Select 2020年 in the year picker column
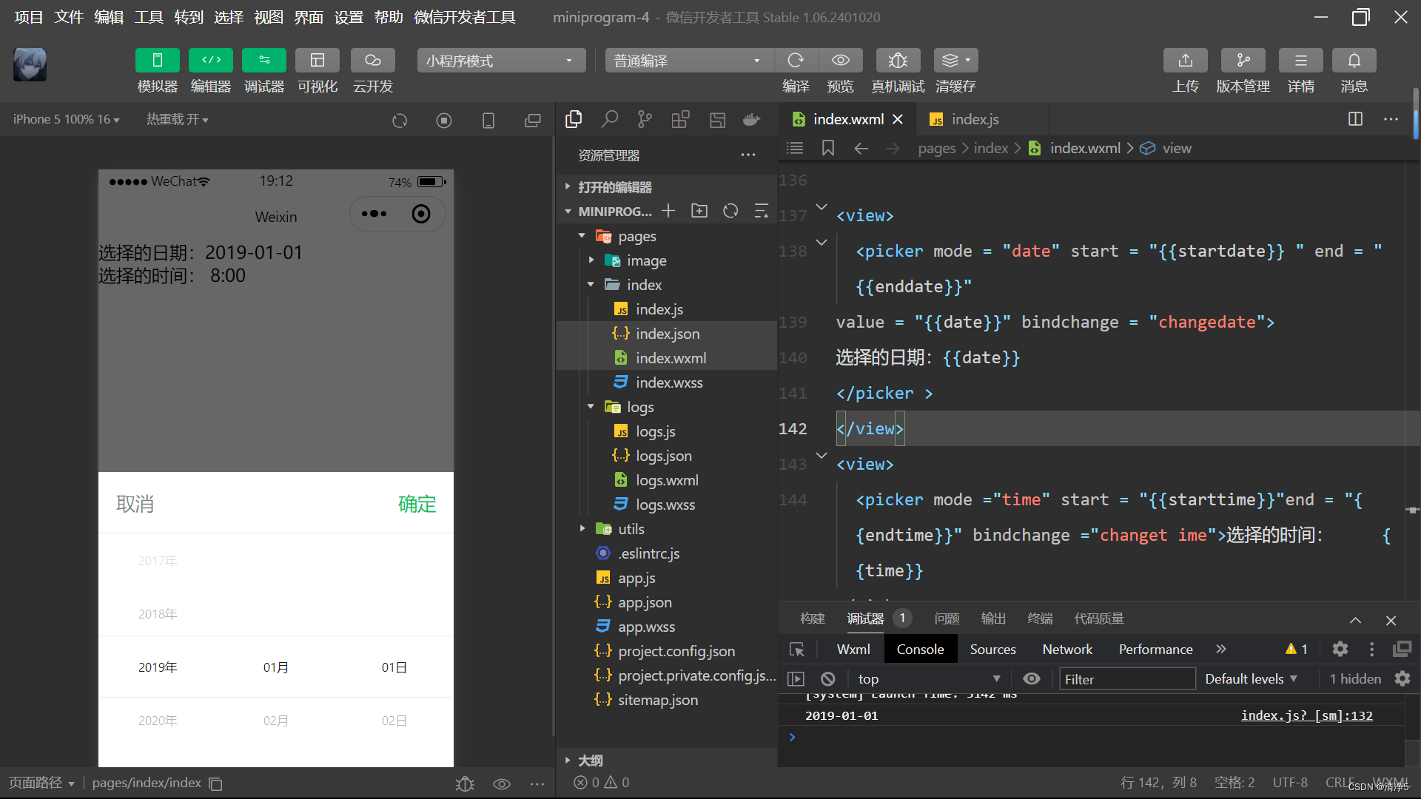This screenshot has width=1421, height=799. 158,721
